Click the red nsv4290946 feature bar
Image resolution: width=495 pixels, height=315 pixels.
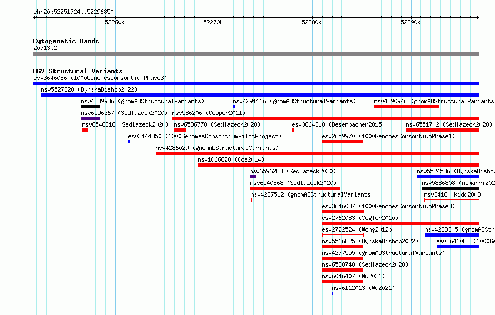tap(407, 107)
